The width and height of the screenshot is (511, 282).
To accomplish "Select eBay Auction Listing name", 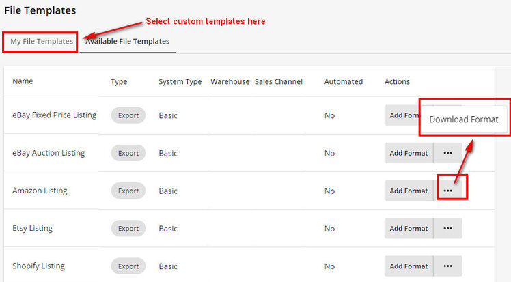I will [x=49, y=153].
